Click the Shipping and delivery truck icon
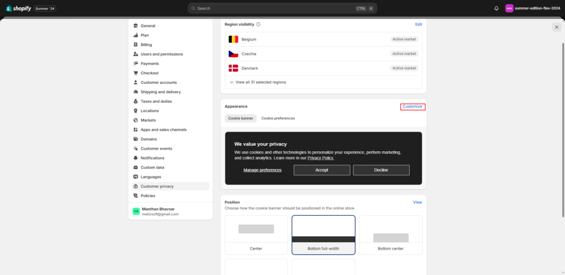This screenshot has width=565, height=275. pos(135,91)
